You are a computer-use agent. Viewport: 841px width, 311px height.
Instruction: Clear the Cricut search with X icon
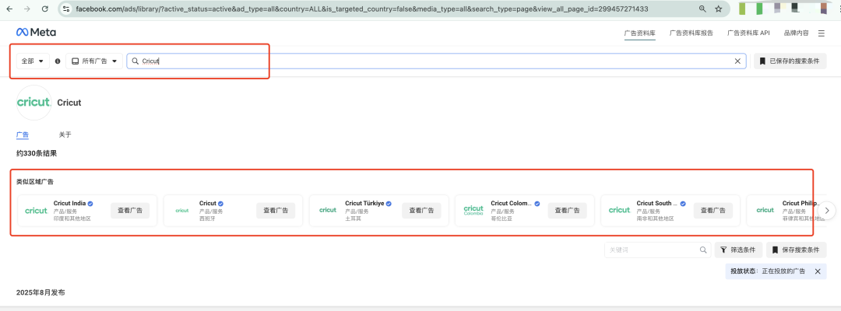737,61
